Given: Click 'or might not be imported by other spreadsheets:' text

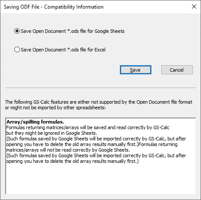Looking at the screenshot, I should (x=55, y=108).
